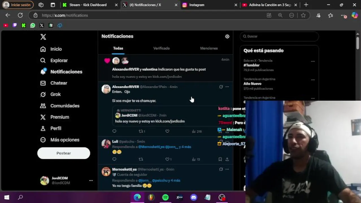View analytics of Luli's post
361x203 pixels.
pos(196,159)
